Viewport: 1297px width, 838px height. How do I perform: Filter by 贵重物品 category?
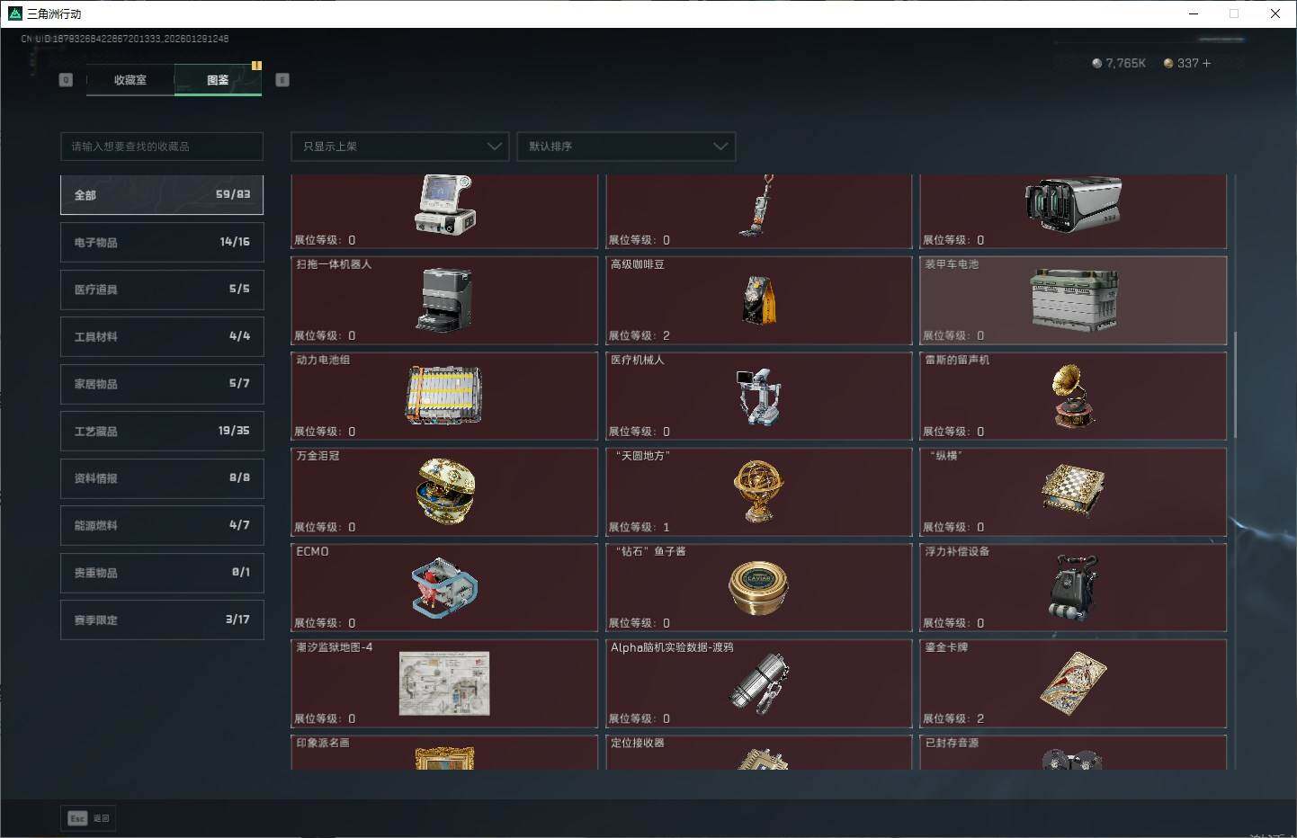tap(162, 573)
